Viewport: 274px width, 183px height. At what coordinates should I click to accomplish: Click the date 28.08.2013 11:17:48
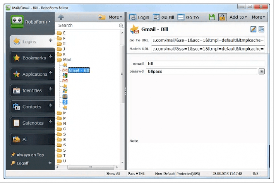(x=227, y=174)
